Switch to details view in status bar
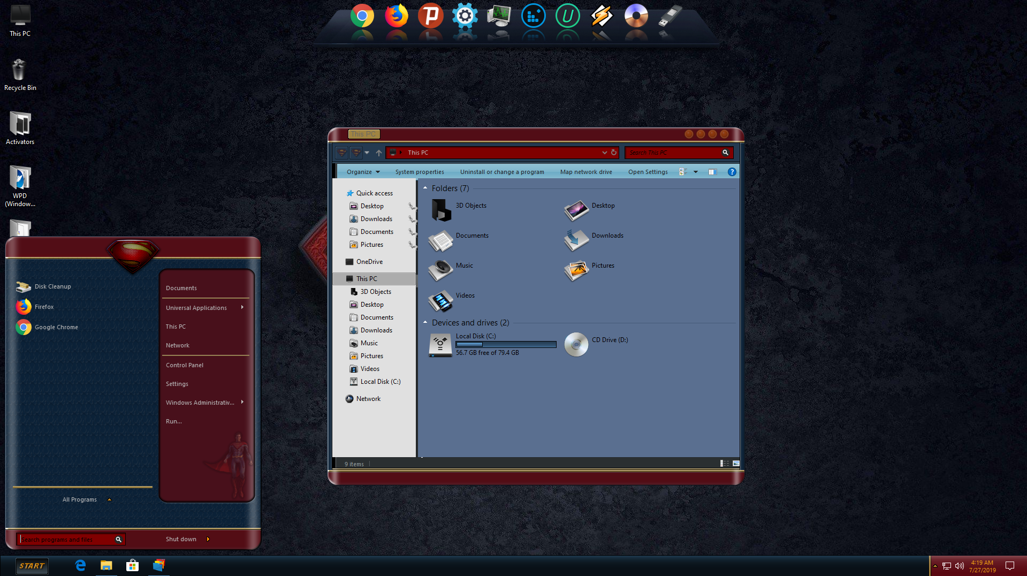Screen dimensions: 1027x576 725,464
